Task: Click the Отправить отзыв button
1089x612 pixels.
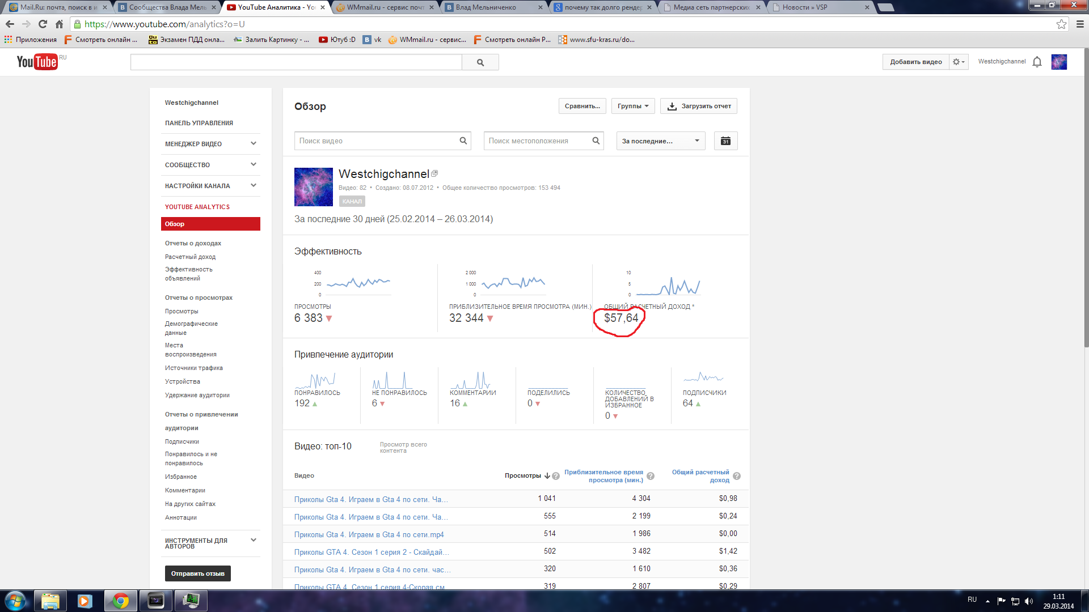Action: (198, 573)
